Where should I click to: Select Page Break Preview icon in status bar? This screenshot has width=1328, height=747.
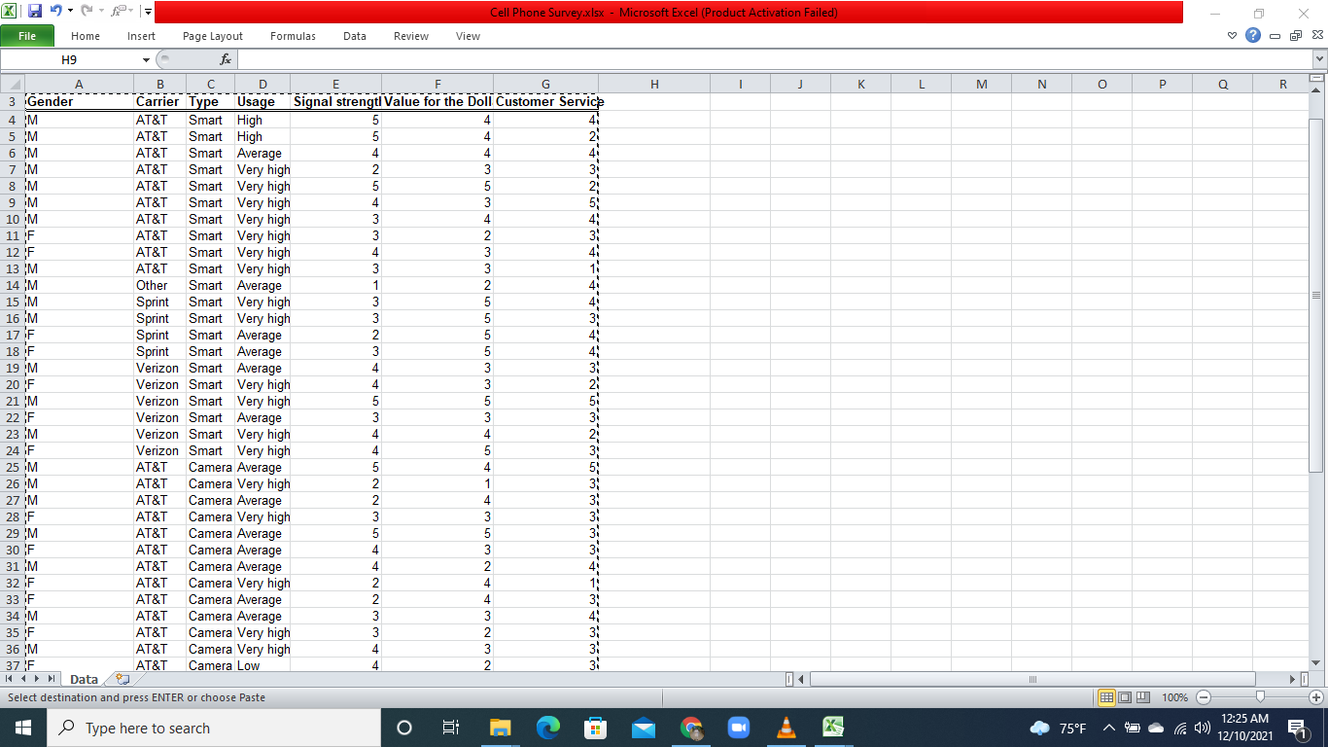pos(1143,696)
